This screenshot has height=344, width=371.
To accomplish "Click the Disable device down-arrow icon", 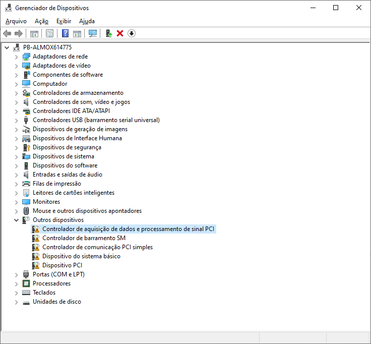I will pyautogui.click(x=132, y=33).
